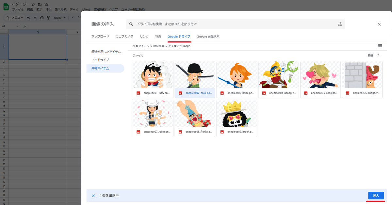Select the onepiece08_franky thumbnail
Screen dimensions: 392x205
click(195, 114)
